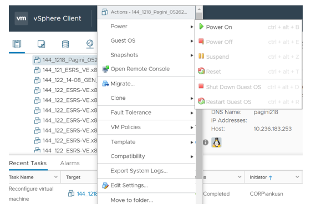Switch to the Alarms tab
This screenshot has width=316, height=214.
[70, 163]
